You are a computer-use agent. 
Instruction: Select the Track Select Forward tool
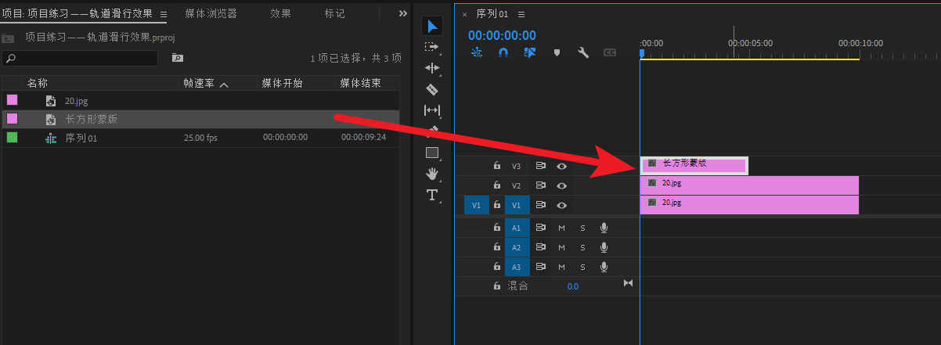coord(432,48)
